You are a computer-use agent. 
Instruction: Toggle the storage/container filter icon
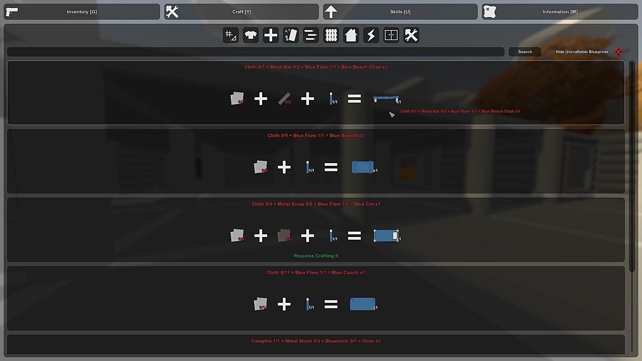click(x=391, y=35)
